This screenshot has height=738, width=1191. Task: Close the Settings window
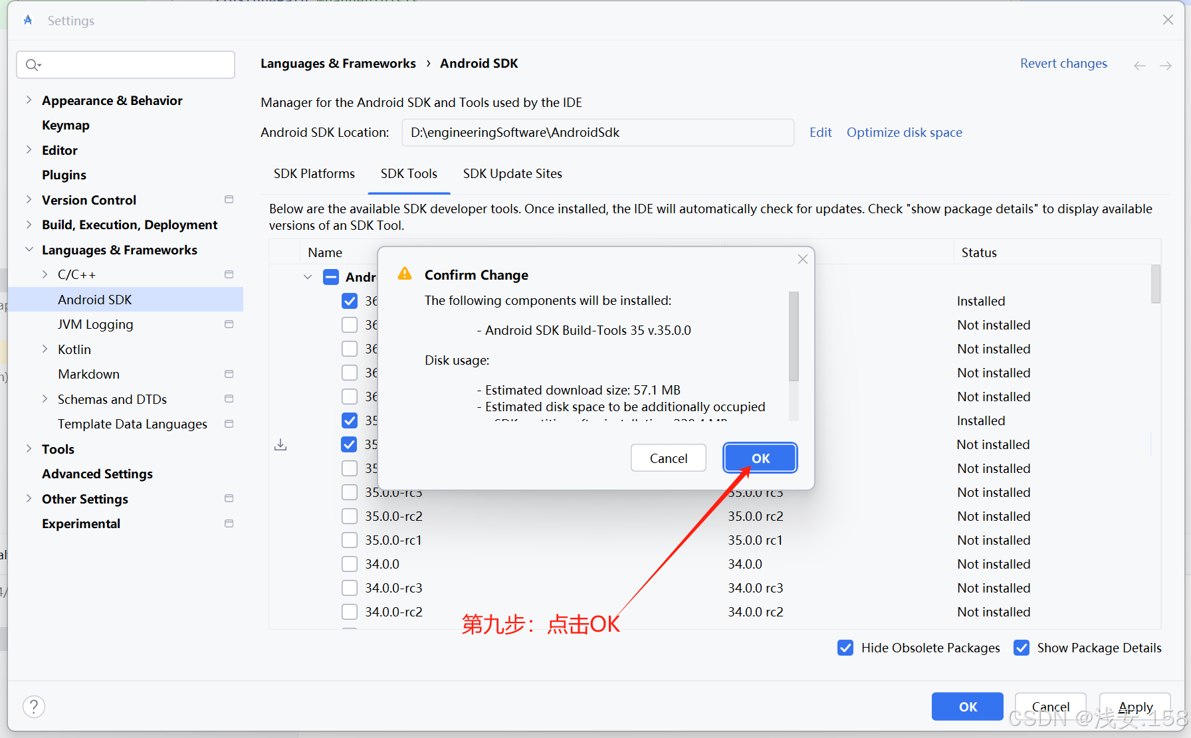[x=1168, y=20]
